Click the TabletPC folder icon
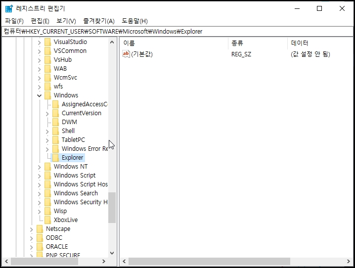 (56, 140)
